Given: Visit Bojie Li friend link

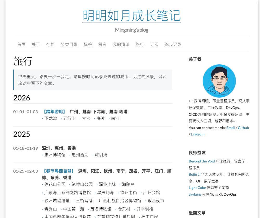Looking at the screenshot, I should click(x=194, y=174).
